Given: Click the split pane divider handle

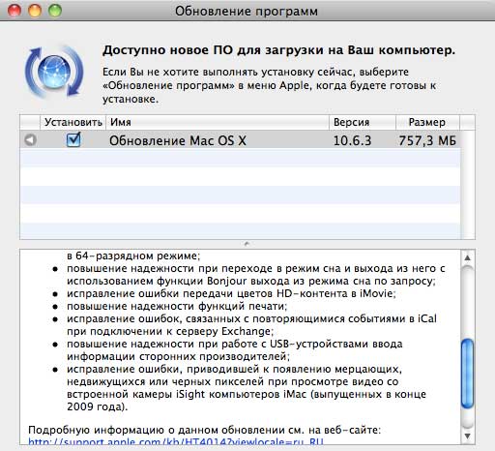Looking at the screenshot, I should (247, 244).
